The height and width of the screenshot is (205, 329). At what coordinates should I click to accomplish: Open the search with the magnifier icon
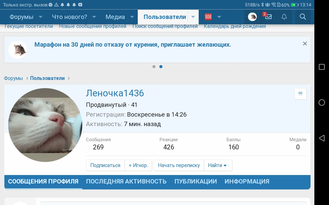303,17
